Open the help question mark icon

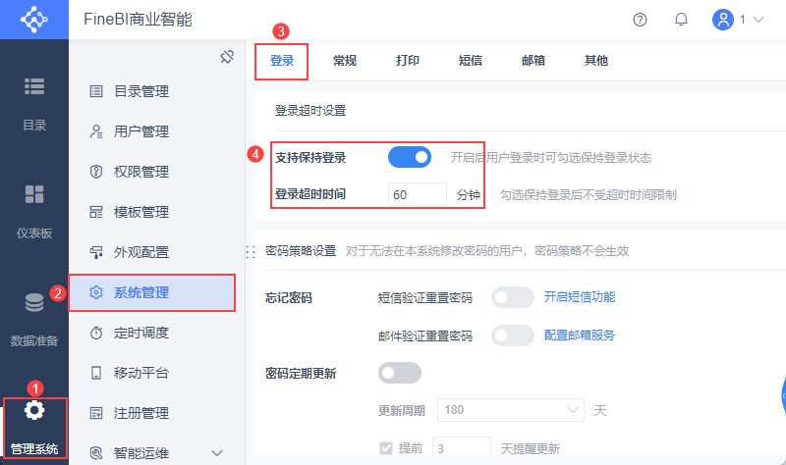tap(641, 20)
